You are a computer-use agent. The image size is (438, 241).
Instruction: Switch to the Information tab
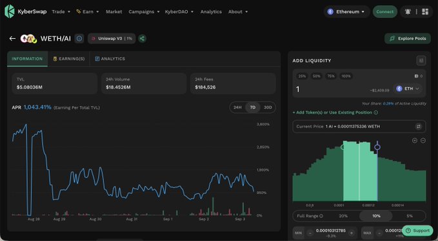coord(27,59)
